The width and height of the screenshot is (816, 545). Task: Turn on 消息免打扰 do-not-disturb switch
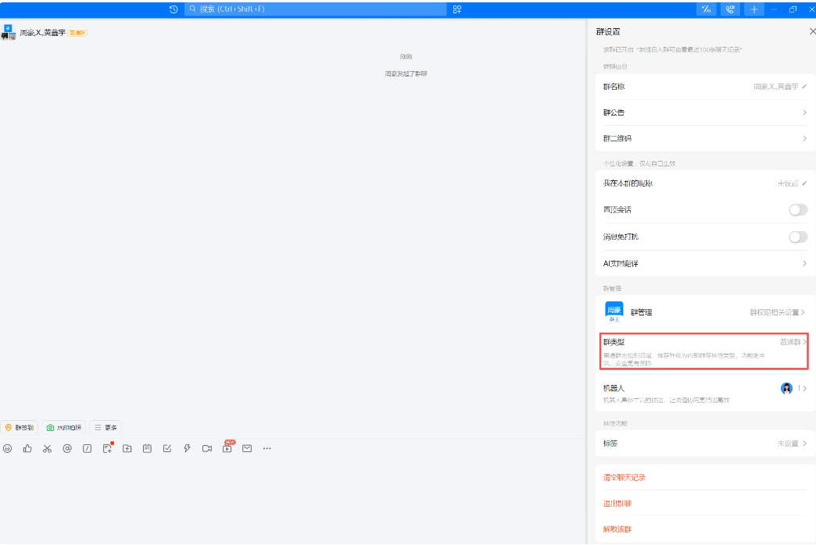[x=797, y=237]
